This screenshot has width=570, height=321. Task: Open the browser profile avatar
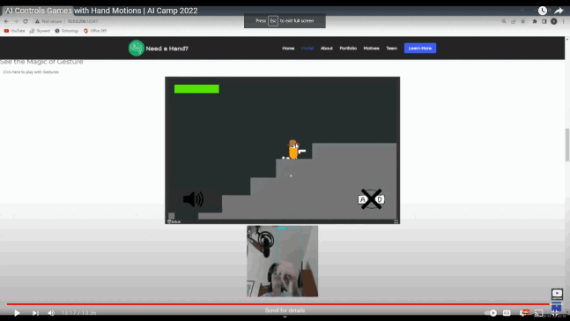[553, 21]
